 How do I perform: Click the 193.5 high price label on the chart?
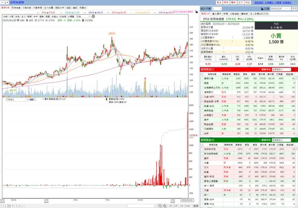112,33
